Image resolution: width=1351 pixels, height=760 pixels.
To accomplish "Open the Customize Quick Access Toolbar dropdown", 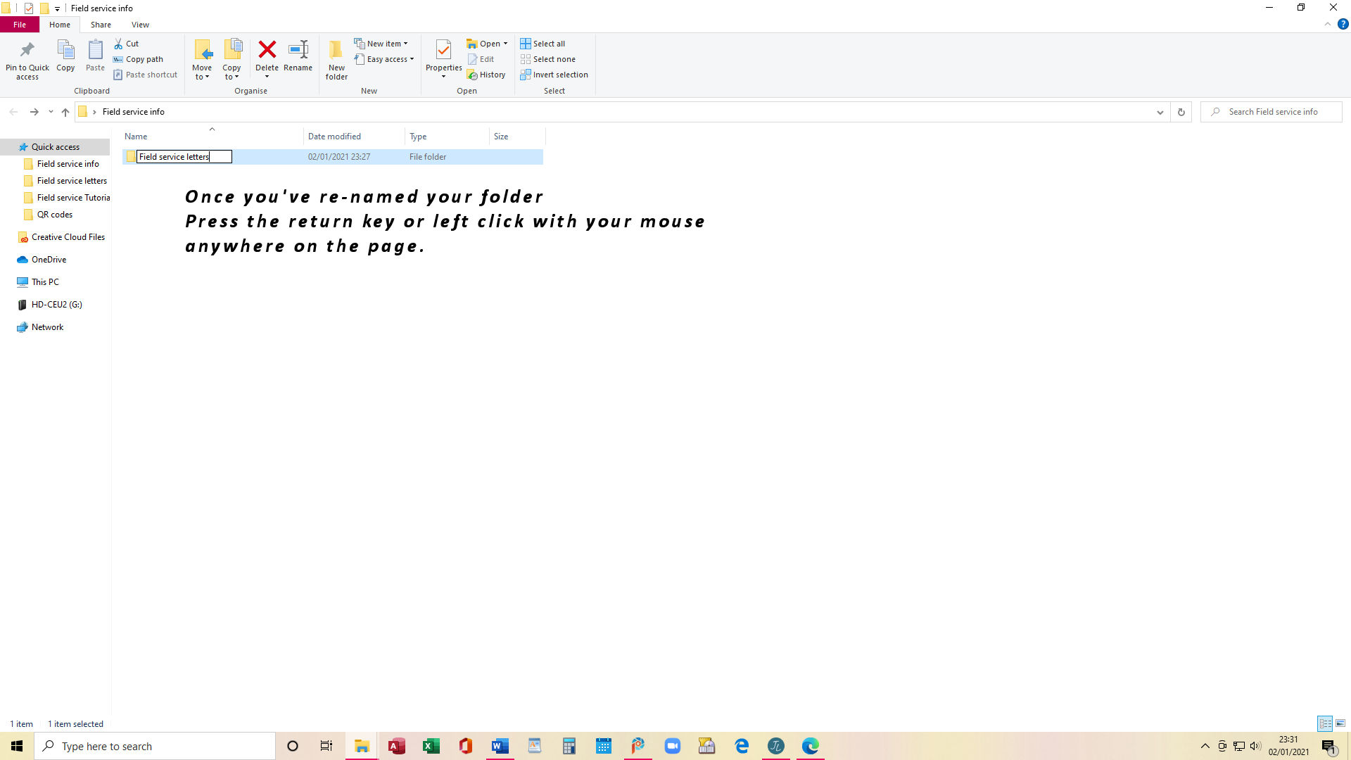I will click(x=57, y=8).
